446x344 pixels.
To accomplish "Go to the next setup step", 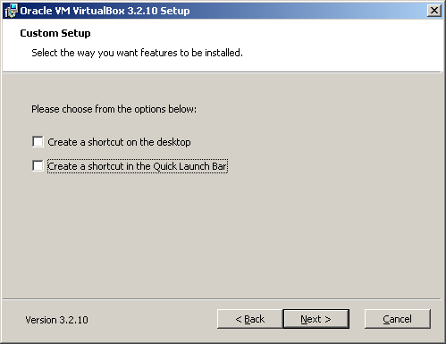I will [316, 319].
